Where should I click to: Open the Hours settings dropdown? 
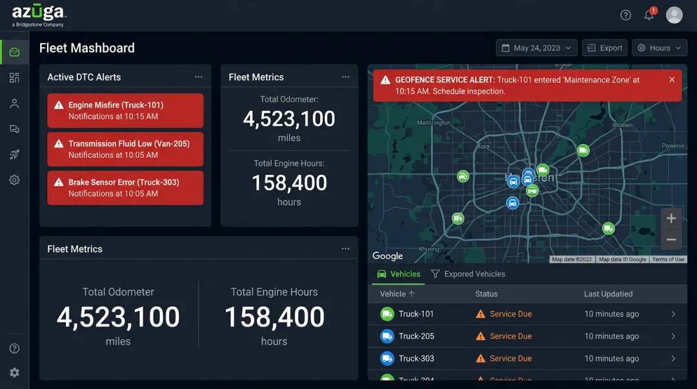point(660,48)
